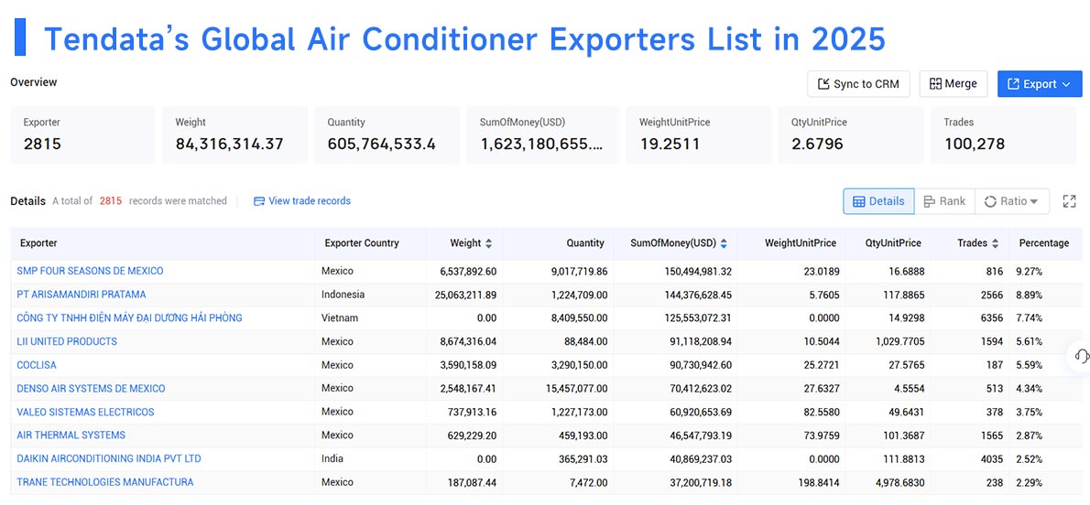Click the Exporter column header

[x=38, y=244]
